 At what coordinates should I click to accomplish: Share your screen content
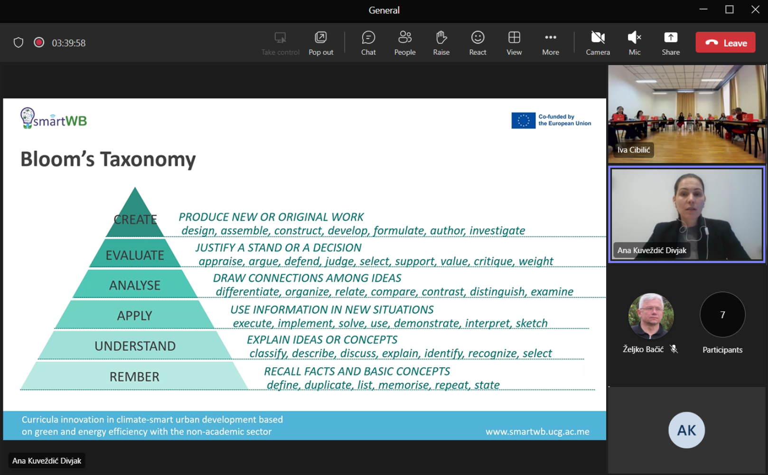pyautogui.click(x=671, y=43)
